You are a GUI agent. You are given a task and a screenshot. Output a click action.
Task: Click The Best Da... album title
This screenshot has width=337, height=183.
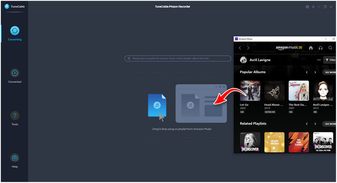point(298,105)
